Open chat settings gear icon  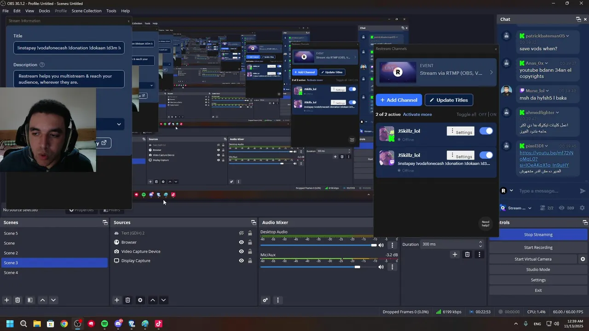[x=583, y=208]
